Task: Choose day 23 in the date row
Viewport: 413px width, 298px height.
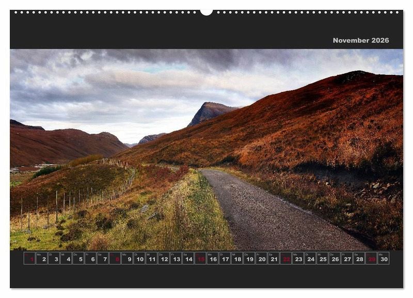Action: 298,258
